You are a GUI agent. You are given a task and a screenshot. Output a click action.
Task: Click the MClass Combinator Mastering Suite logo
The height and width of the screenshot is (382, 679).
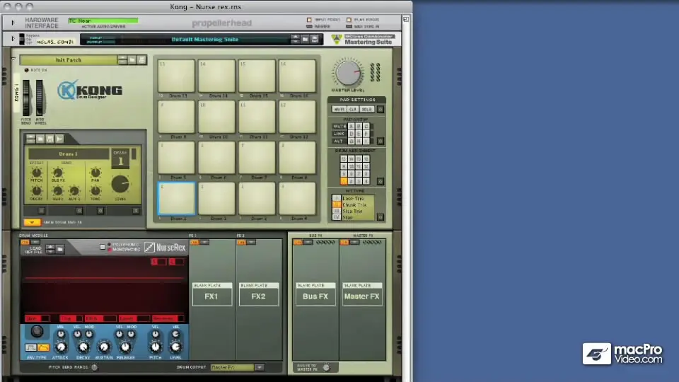[363, 40]
